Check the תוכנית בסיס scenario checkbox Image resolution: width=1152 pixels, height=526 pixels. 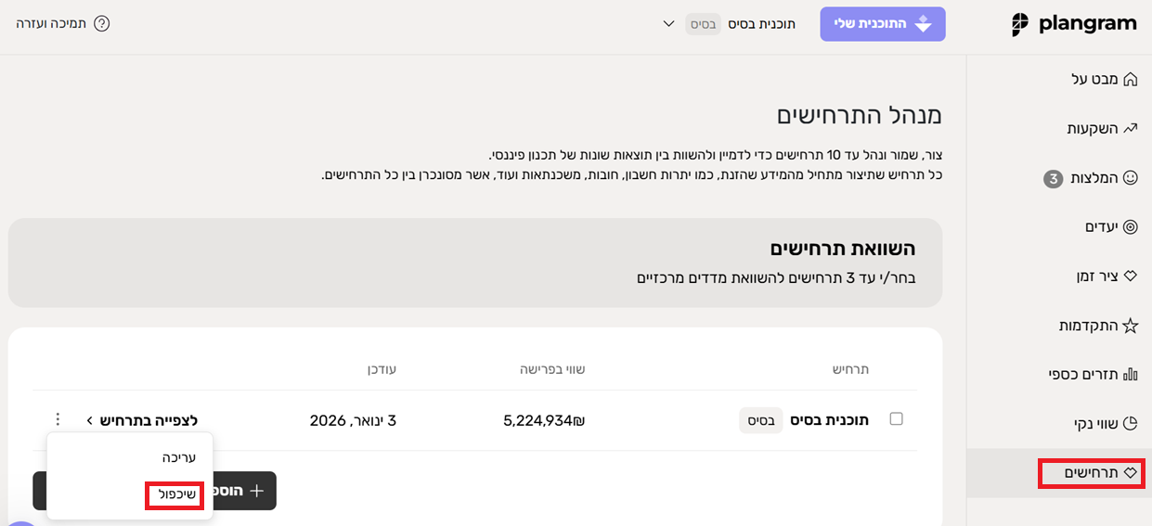(x=896, y=419)
